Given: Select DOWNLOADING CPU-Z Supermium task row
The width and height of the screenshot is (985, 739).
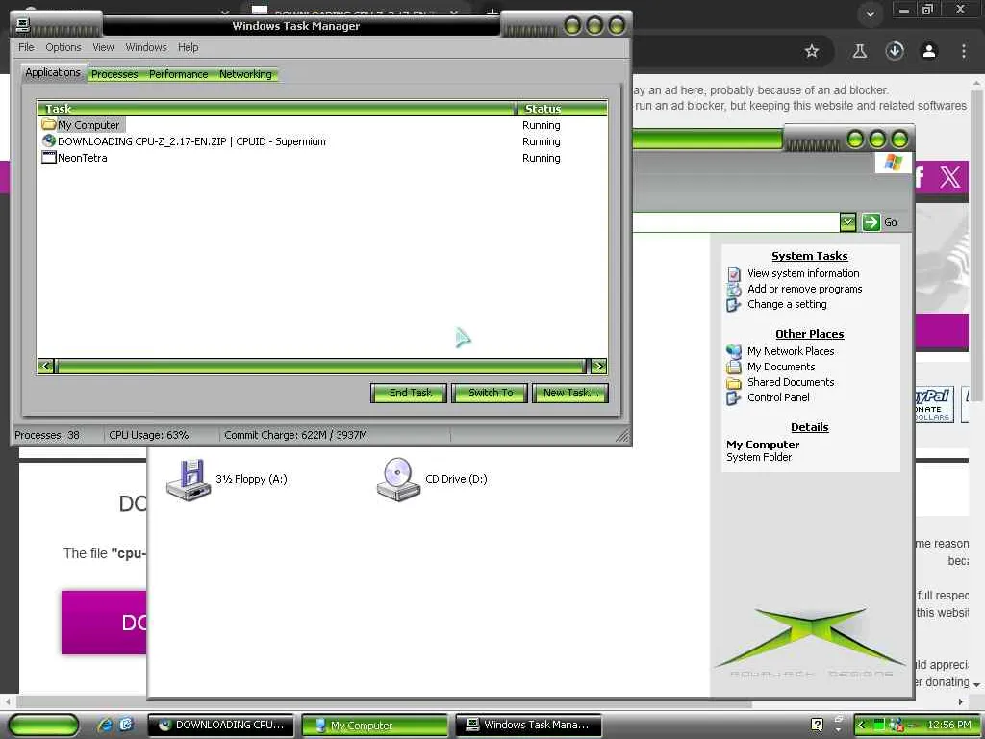Looking at the screenshot, I should coord(321,141).
